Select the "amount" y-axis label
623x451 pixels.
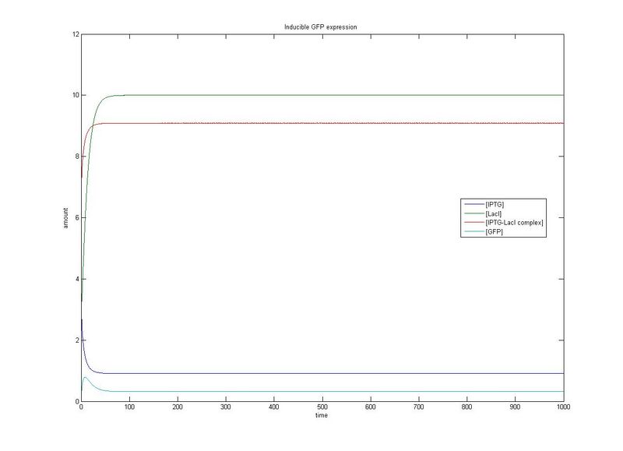(x=66, y=217)
